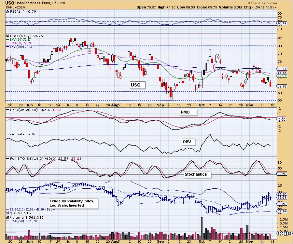
Task: Click the 40.79 RSI value tag
Action: [282, 23]
